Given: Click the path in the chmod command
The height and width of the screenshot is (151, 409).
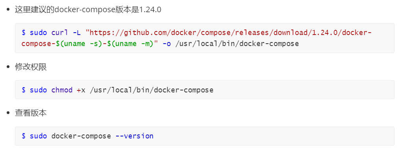Looking at the screenshot, I should 152,90.
